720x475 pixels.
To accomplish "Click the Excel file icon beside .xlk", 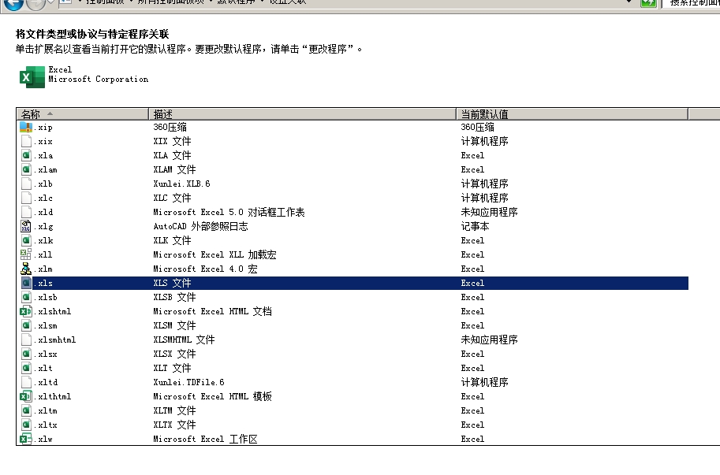I will (x=26, y=241).
